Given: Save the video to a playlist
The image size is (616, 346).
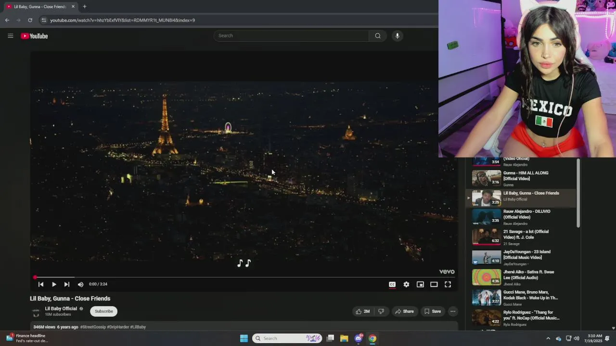Looking at the screenshot, I should point(432,311).
